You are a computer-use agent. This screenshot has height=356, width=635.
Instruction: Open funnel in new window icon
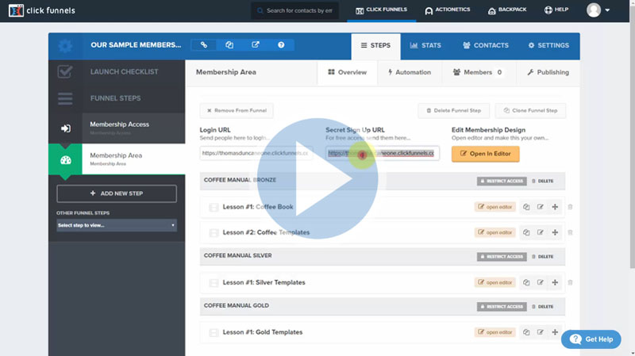tap(255, 45)
